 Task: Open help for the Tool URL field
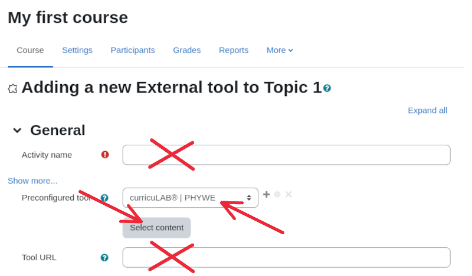104,258
